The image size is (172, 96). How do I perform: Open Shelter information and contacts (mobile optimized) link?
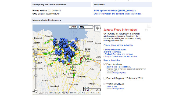click(x=118, y=14)
